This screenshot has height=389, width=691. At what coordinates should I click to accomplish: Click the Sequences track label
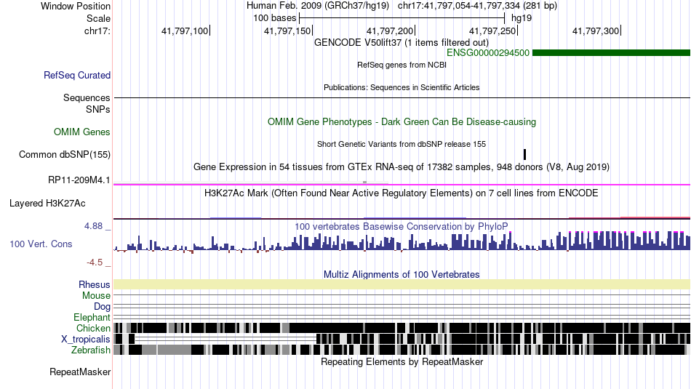pyautogui.click(x=87, y=98)
